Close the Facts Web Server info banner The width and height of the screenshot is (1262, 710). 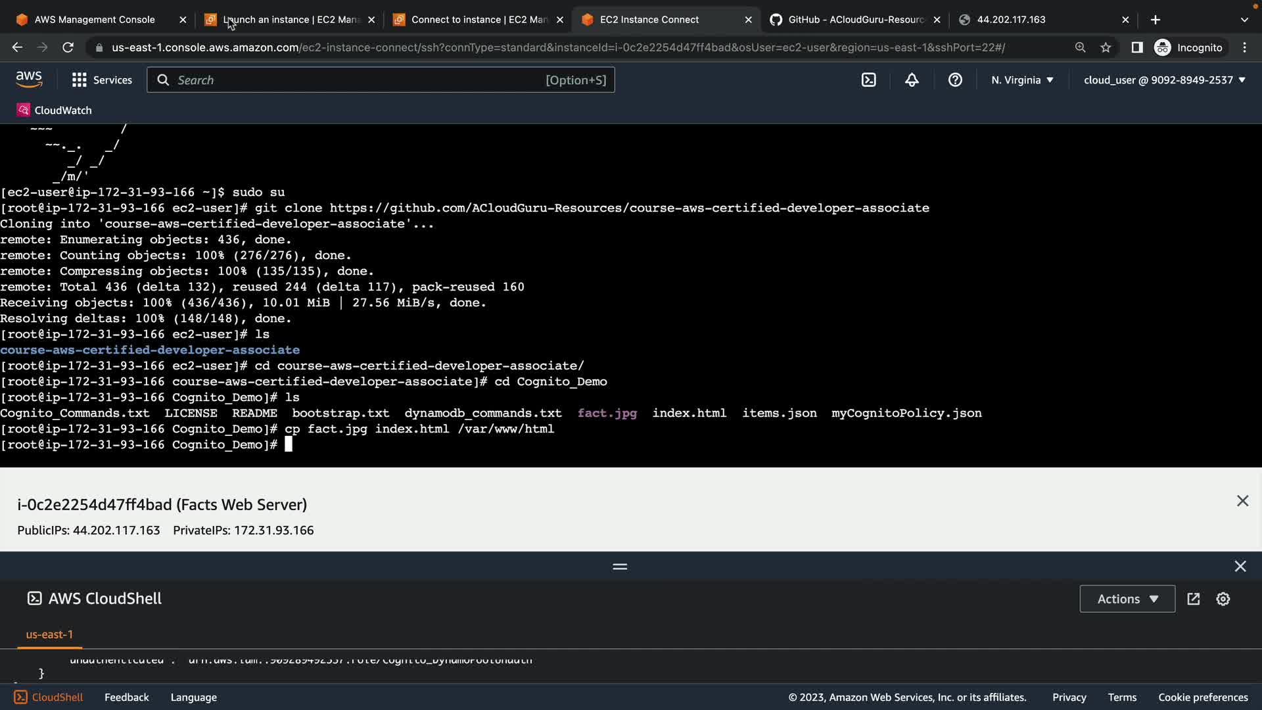tap(1242, 501)
